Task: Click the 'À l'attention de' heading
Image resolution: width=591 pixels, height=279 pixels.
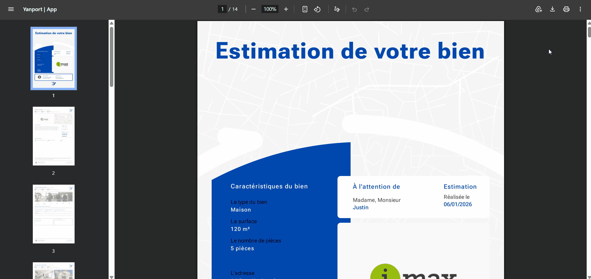Action: pos(376,187)
